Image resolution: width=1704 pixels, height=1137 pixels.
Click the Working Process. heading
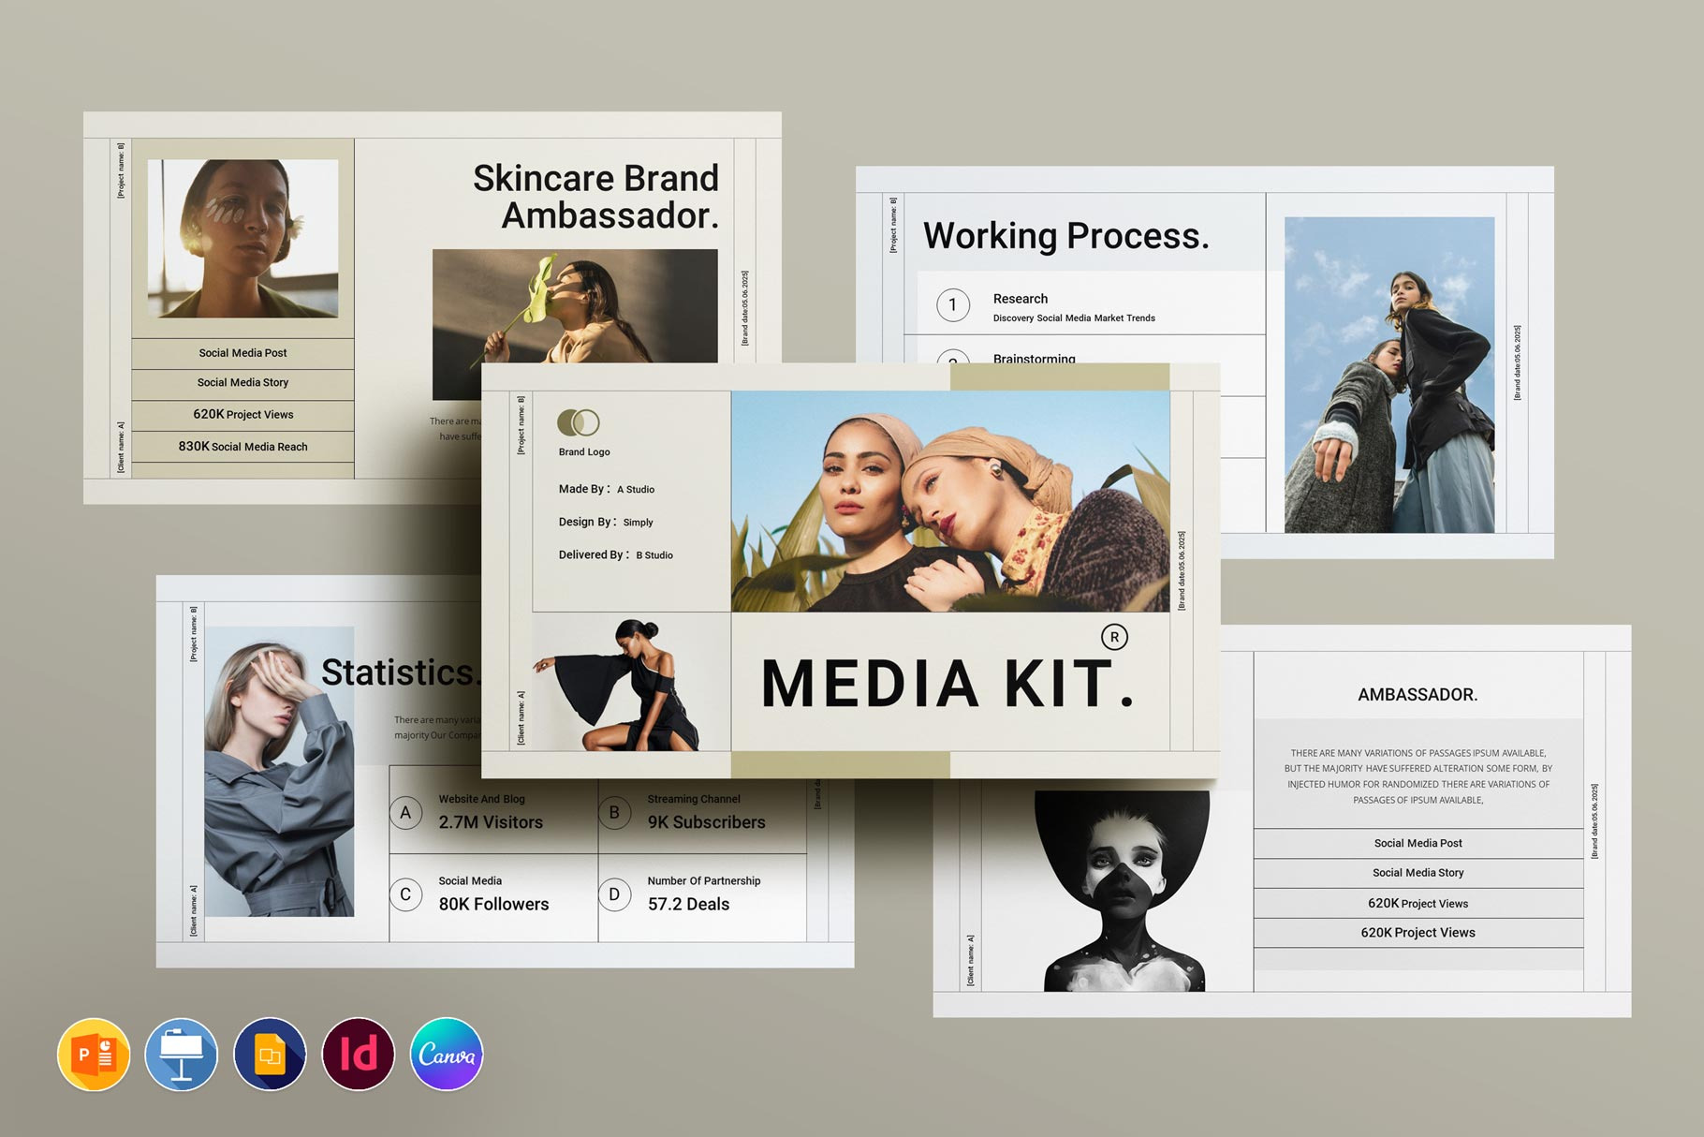click(x=1065, y=236)
